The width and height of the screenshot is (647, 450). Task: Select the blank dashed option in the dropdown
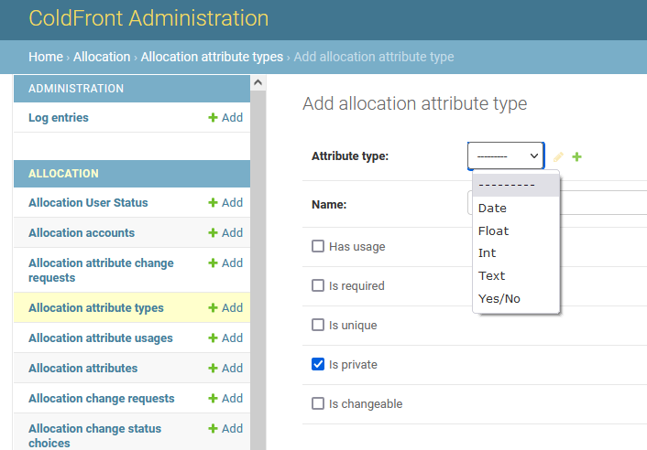click(x=516, y=185)
